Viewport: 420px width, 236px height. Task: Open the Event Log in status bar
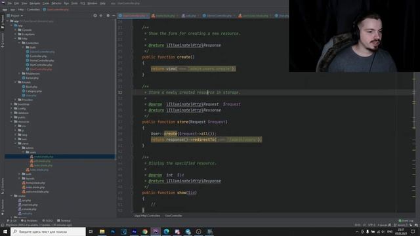coord(406,221)
